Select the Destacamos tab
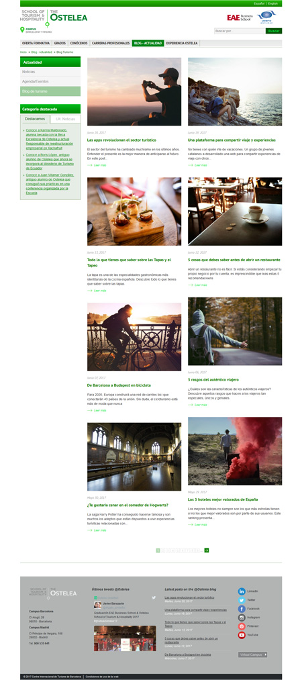302x680 pixels. (x=35, y=119)
